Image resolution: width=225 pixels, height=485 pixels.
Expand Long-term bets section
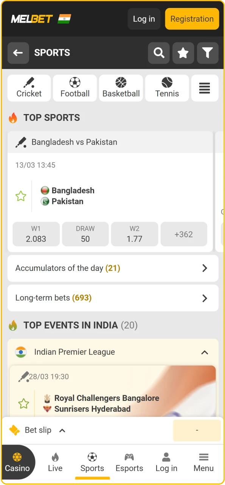click(113, 298)
